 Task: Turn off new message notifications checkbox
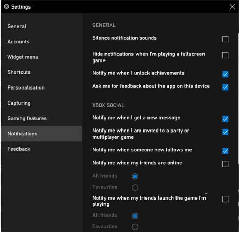(225, 119)
